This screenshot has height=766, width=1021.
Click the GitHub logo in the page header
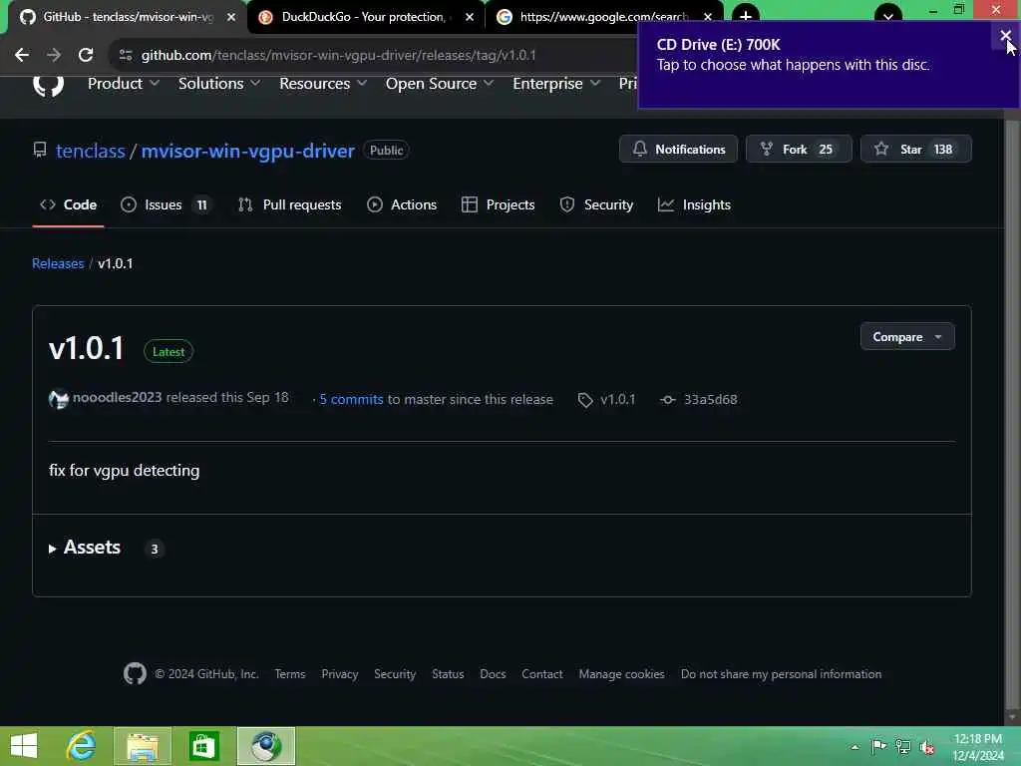[x=48, y=85]
